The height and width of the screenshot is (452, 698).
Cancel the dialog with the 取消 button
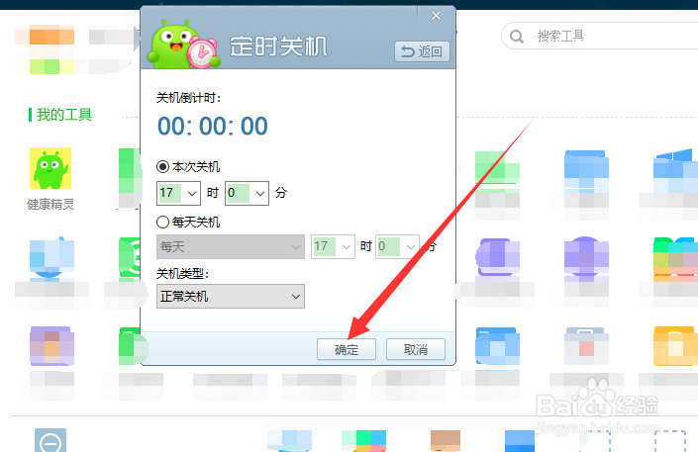pos(415,349)
